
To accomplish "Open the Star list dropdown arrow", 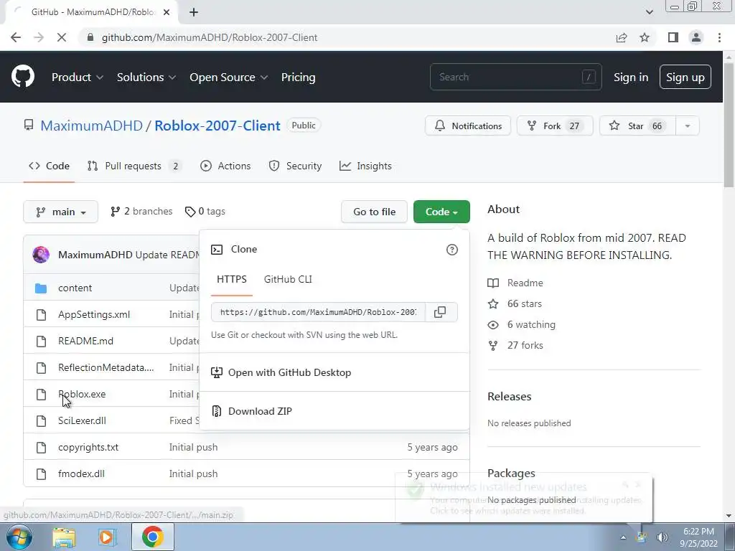I will [687, 126].
